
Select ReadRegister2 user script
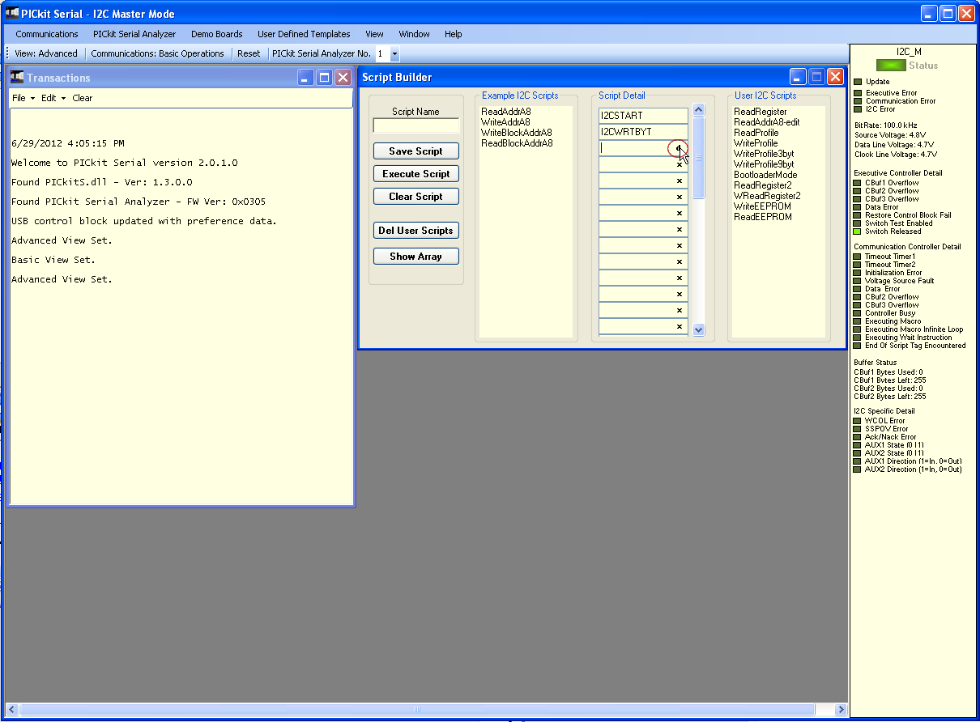(x=763, y=185)
